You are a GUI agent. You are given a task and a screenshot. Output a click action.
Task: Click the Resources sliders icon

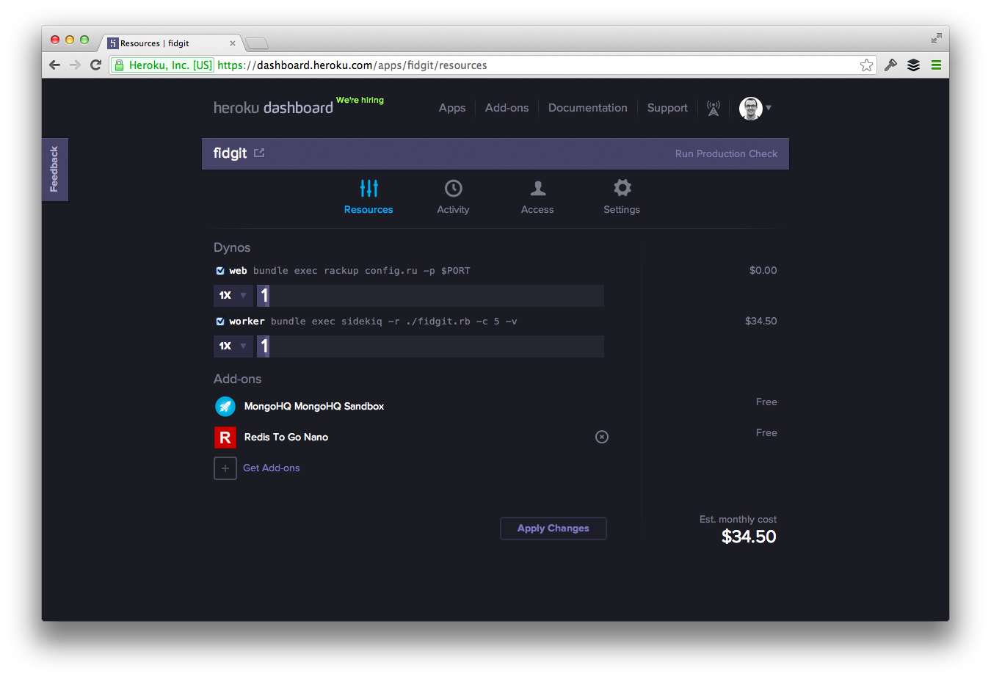[369, 188]
